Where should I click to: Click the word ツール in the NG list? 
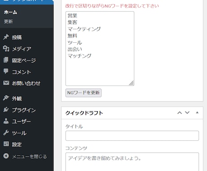pos(75,42)
